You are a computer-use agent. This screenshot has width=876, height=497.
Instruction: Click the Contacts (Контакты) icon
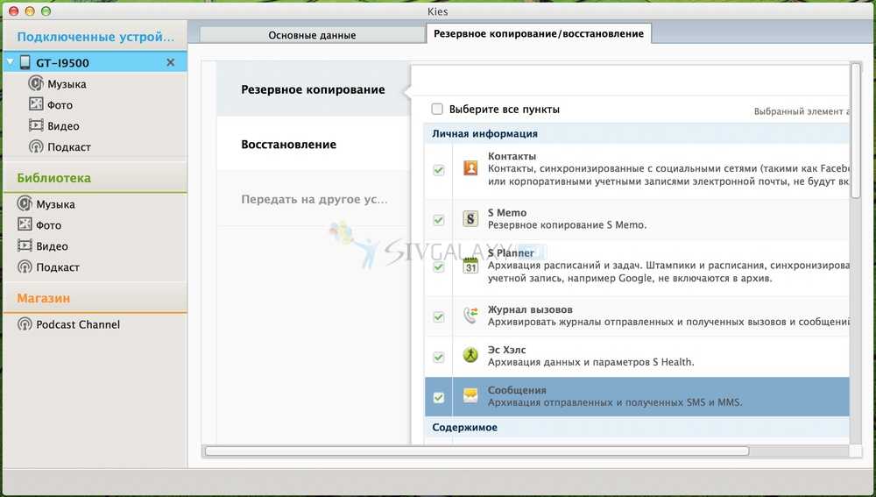(470, 169)
